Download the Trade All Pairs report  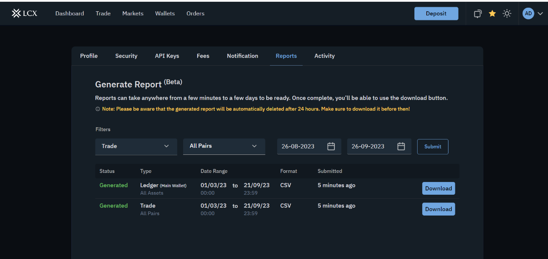pyautogui.click(x=438, y=209)
